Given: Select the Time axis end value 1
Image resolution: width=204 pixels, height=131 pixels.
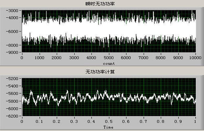Looking at the screenshot, I should point(195,121).
